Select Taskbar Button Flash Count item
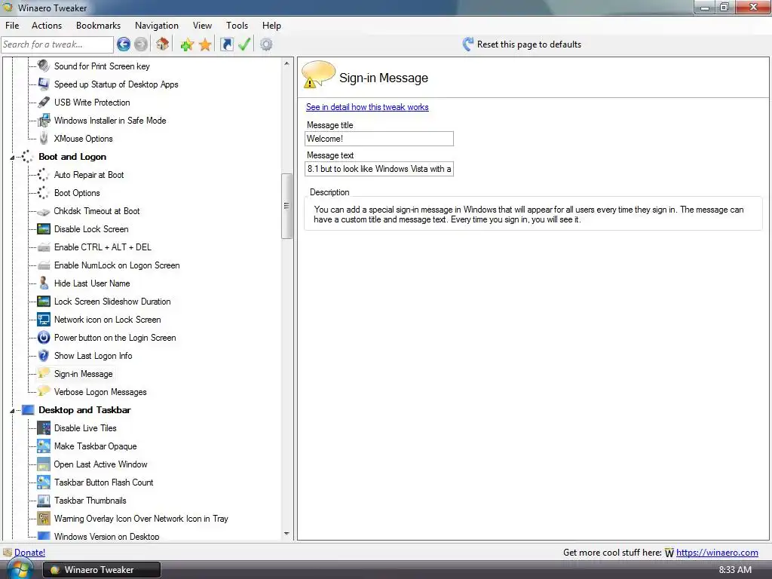 103,482
